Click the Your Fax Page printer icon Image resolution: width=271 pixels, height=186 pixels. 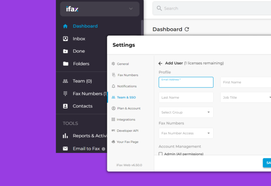(x=113, y=142)
